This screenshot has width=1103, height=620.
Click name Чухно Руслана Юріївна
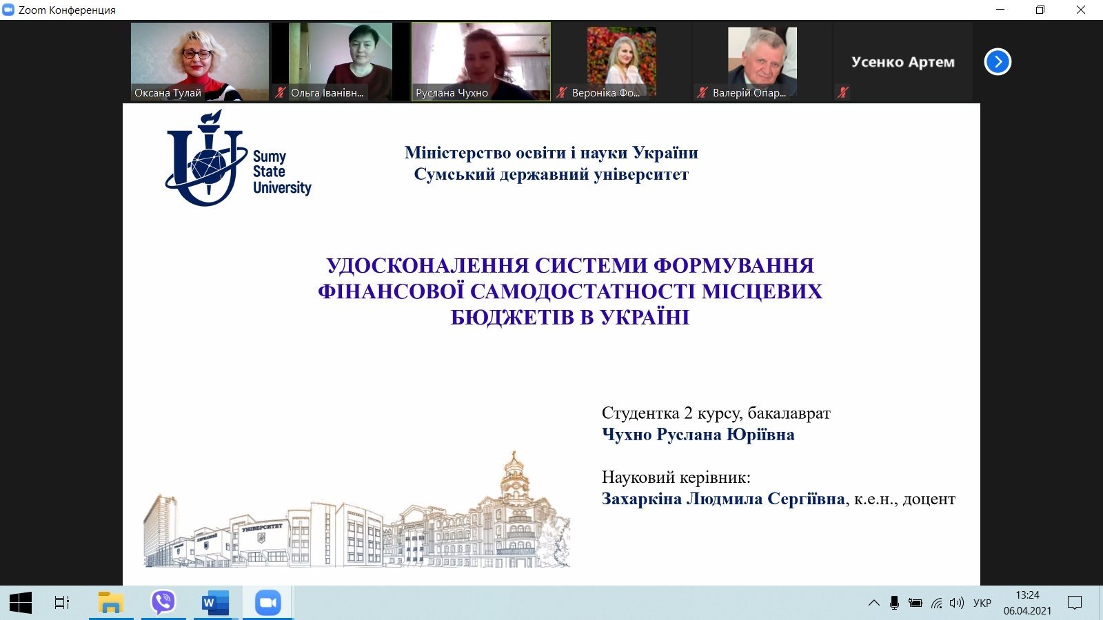pyautogui.click(x=698, y=434)
